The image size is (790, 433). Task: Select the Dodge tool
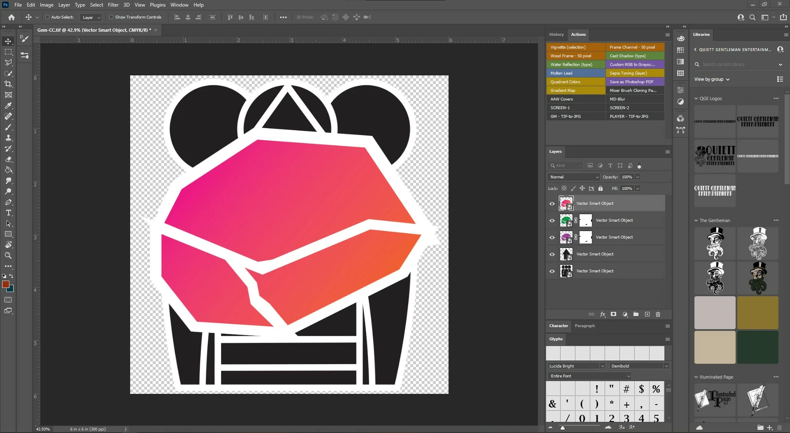[8, 191]
